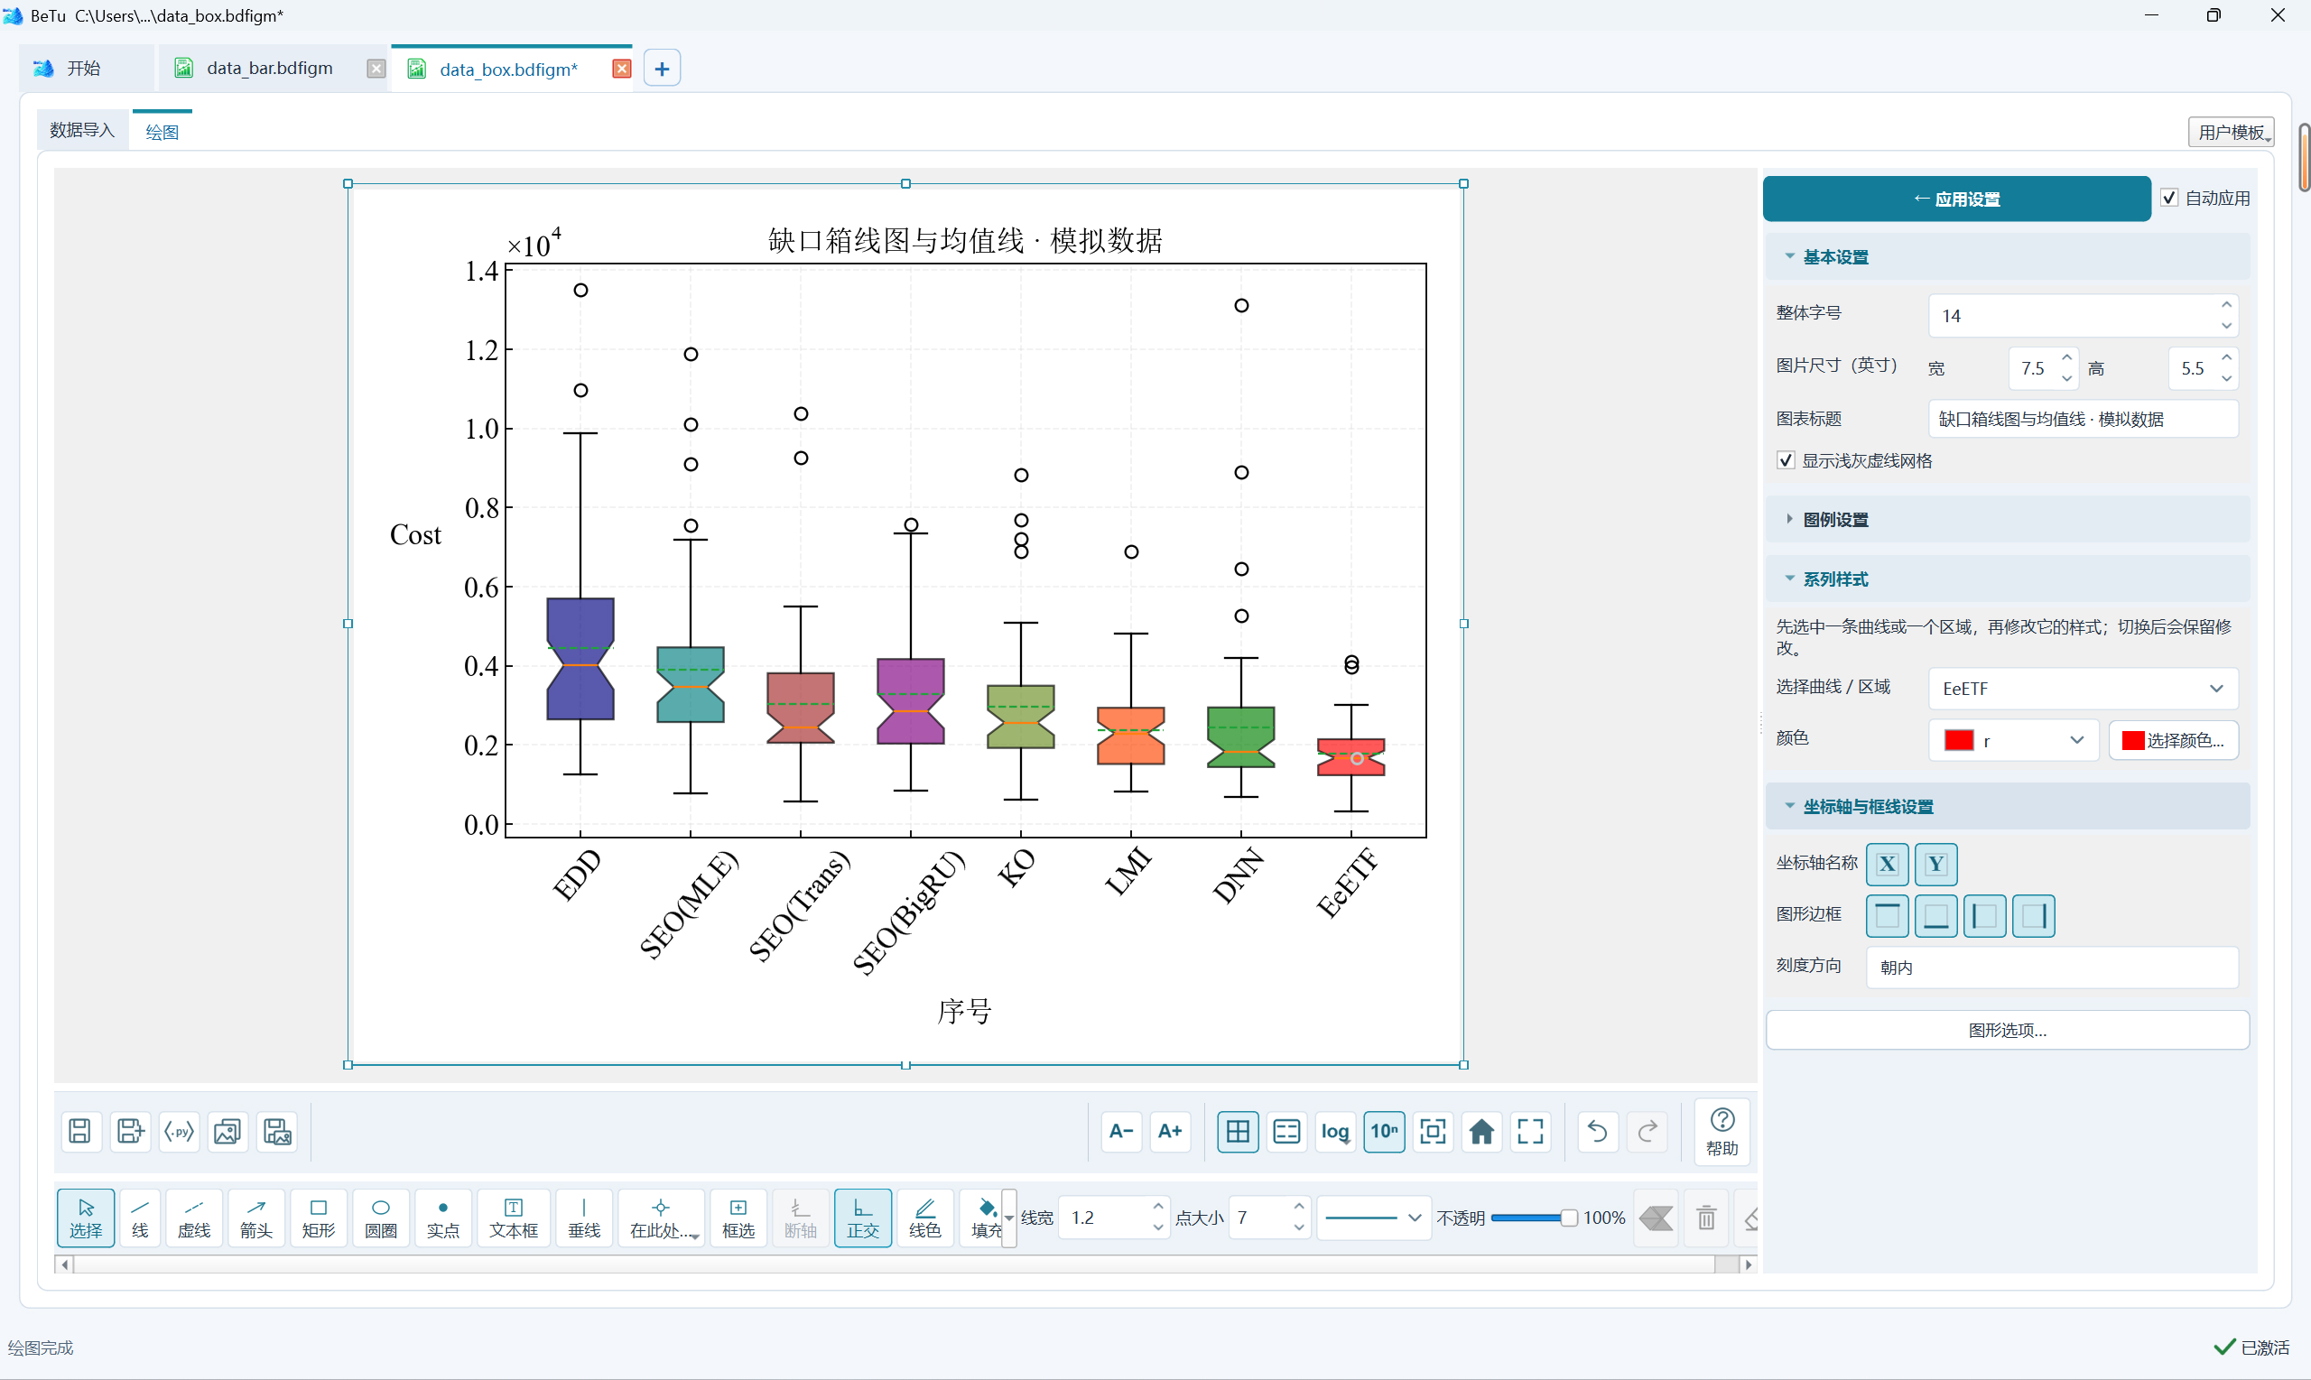Uncheck light gray dashed grid checkbox
Screen dimensions: 2311x1380
(x=1785, y=460)
